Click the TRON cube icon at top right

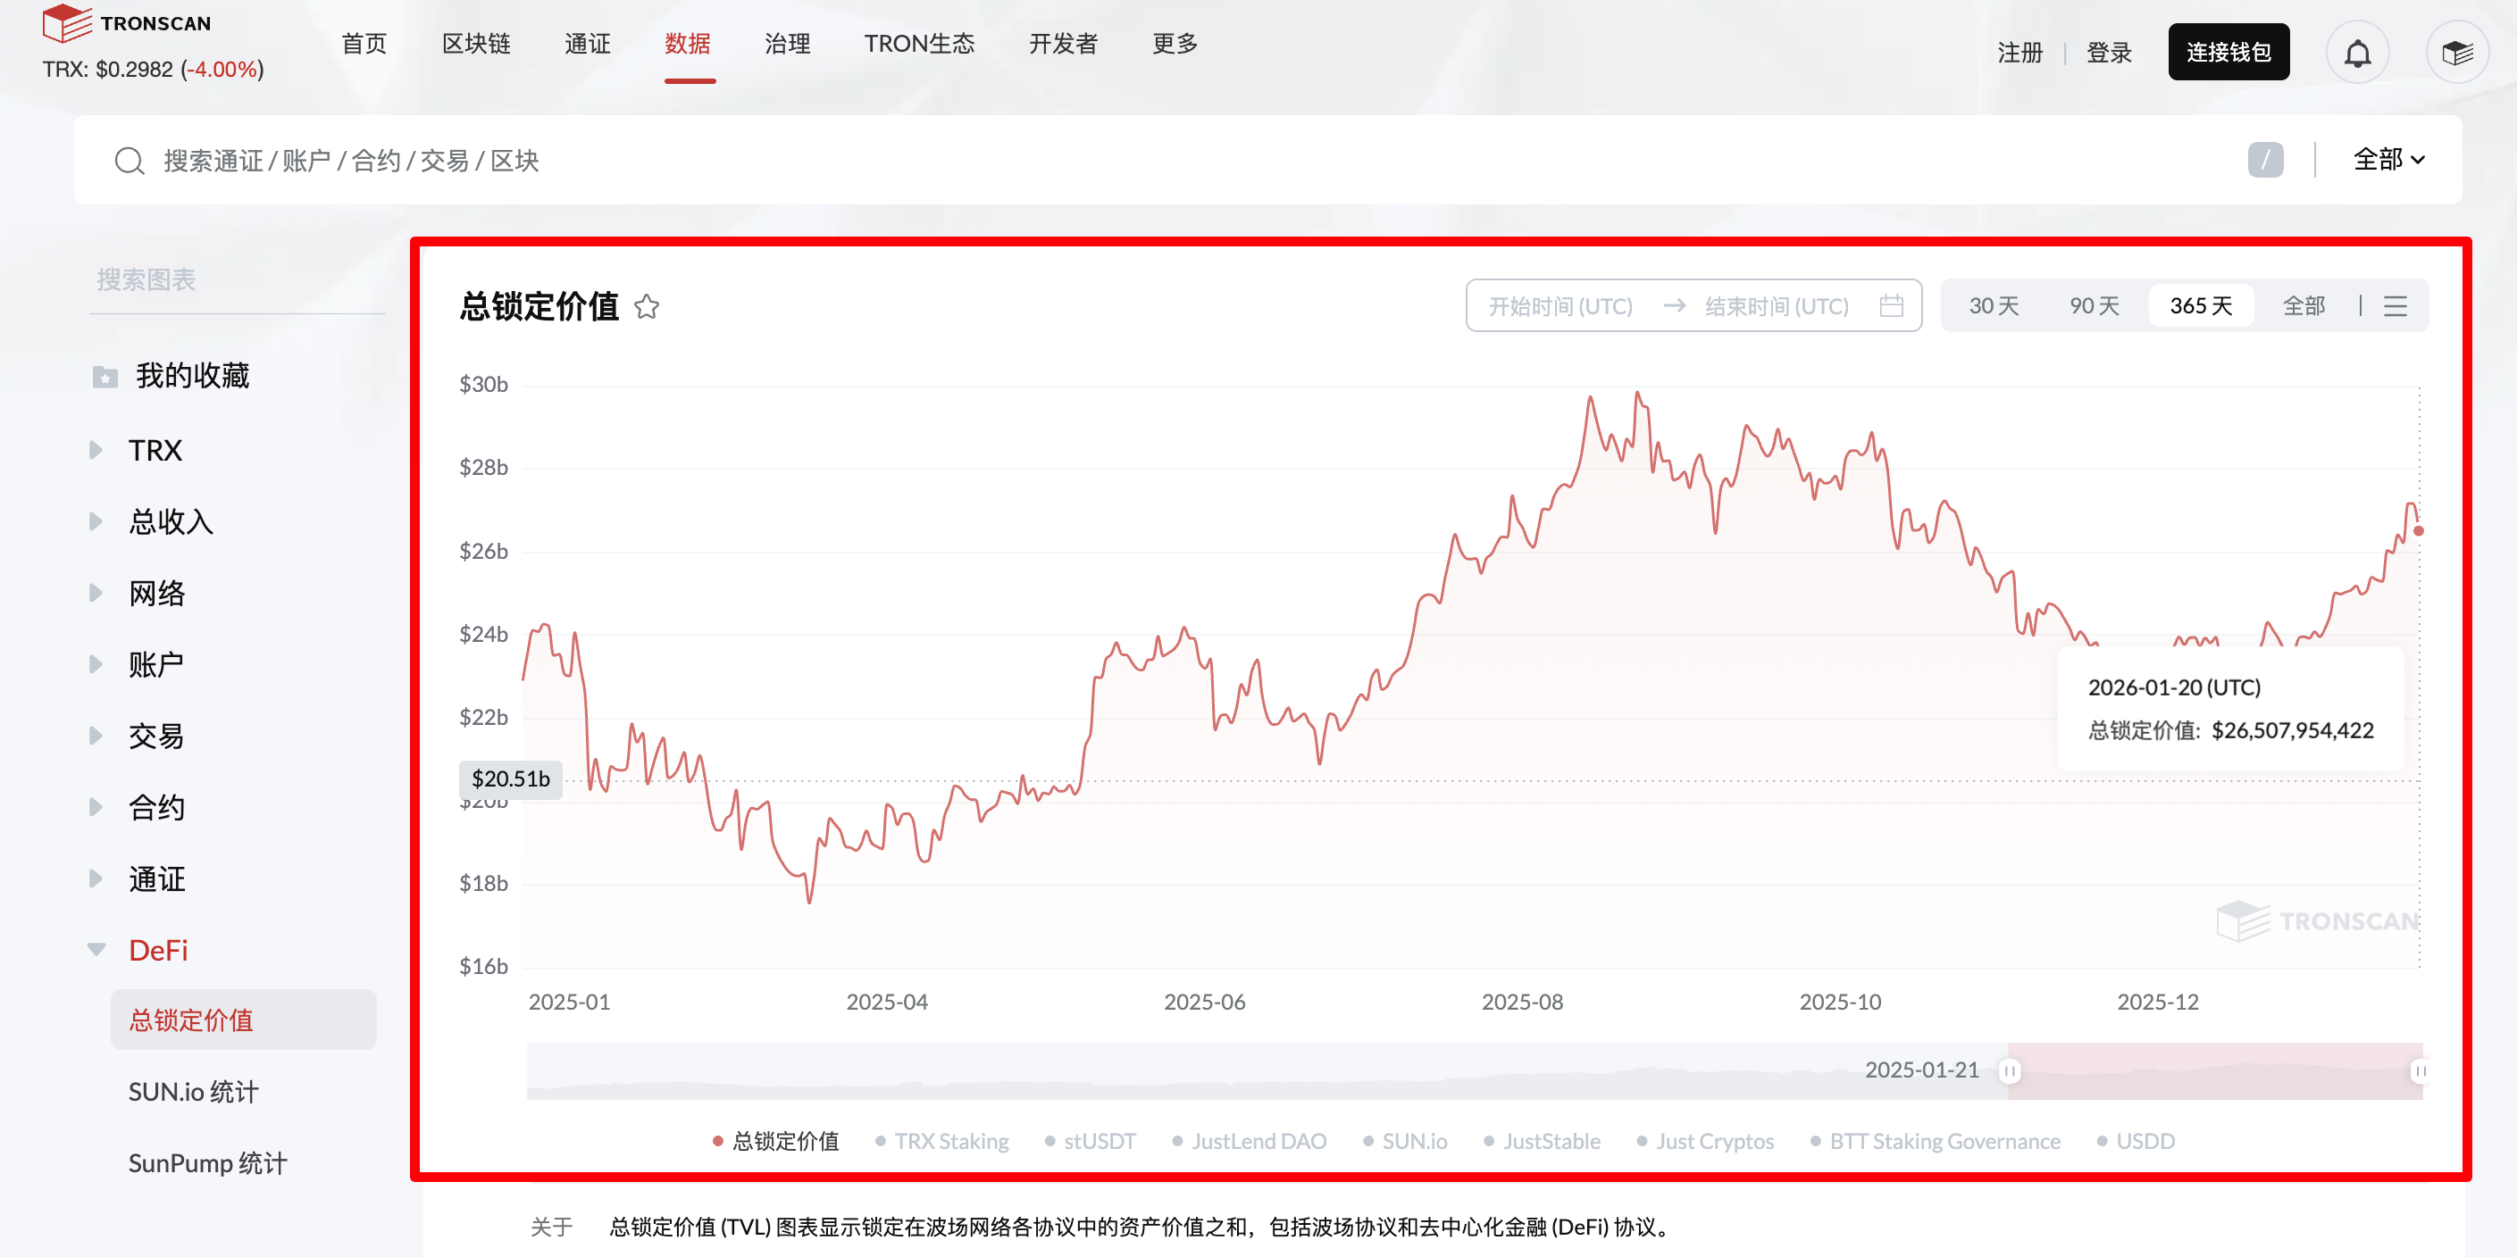(x=2457, y=53)
